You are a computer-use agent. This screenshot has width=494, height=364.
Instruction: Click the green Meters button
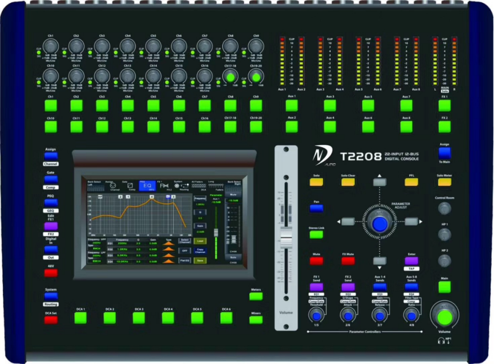[256, 296]
